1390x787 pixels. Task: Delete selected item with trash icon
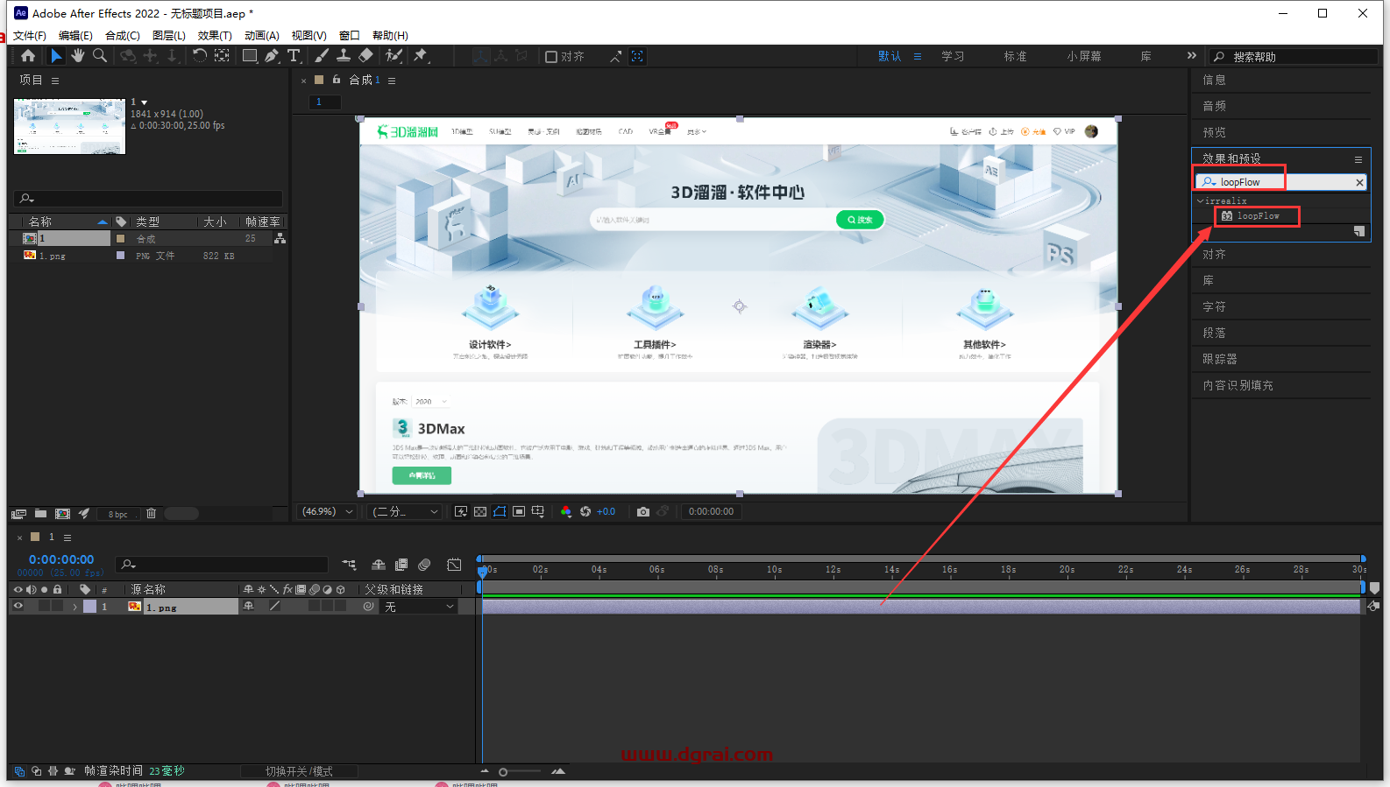(151, 514)
